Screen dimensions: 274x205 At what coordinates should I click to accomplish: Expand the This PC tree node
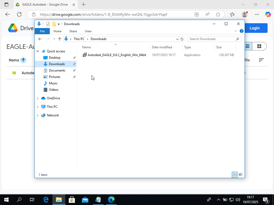coord(38,107)
